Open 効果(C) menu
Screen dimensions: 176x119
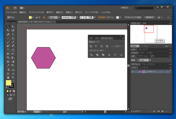69,12
